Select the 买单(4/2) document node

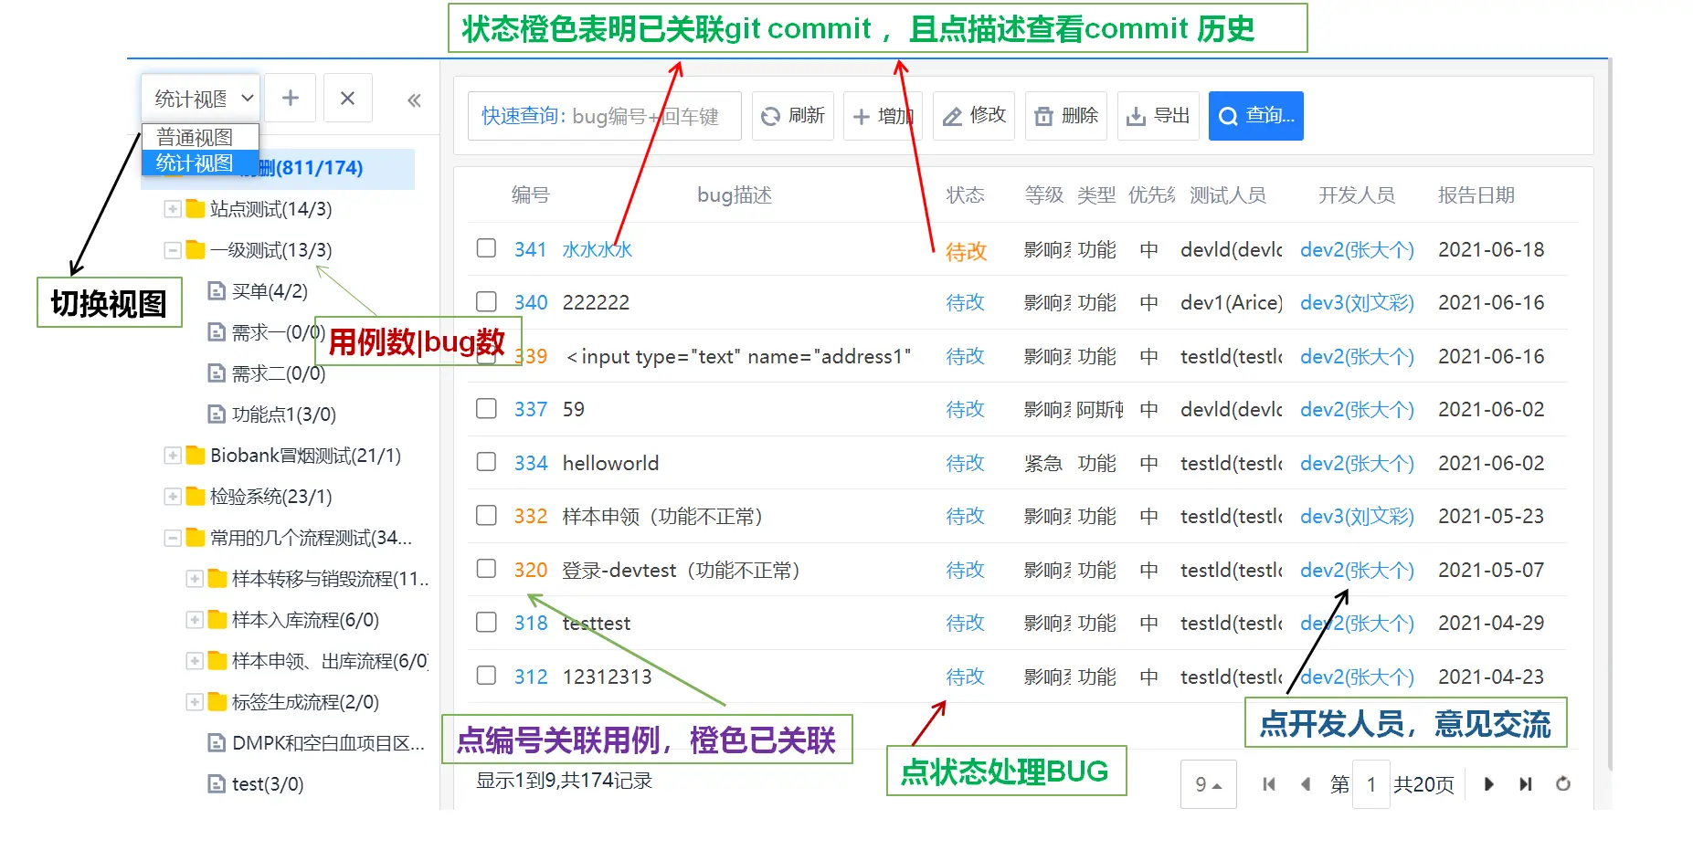click(259, 291)
